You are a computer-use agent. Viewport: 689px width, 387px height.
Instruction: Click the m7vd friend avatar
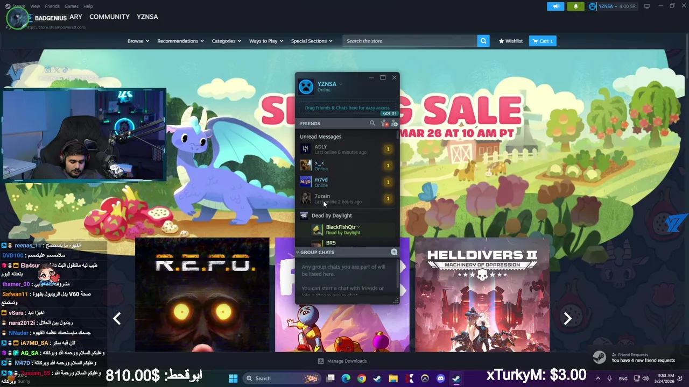tap(305, 182)
